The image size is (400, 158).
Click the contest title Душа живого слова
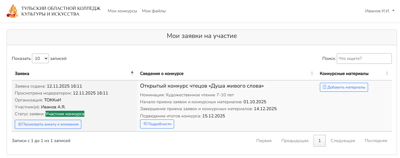202,86
